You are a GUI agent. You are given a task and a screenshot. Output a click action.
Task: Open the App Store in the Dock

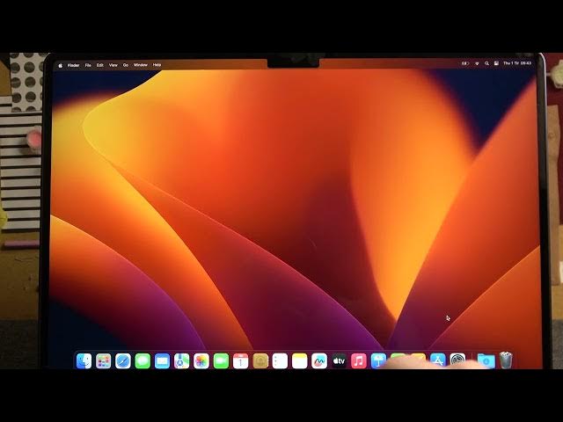pyautogui.click(x=438, y=360)
